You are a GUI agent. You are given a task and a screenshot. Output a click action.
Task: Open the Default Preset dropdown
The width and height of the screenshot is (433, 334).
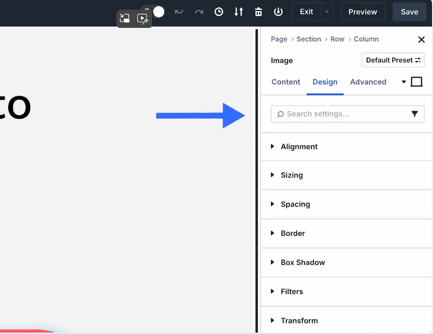pos(393,60)
